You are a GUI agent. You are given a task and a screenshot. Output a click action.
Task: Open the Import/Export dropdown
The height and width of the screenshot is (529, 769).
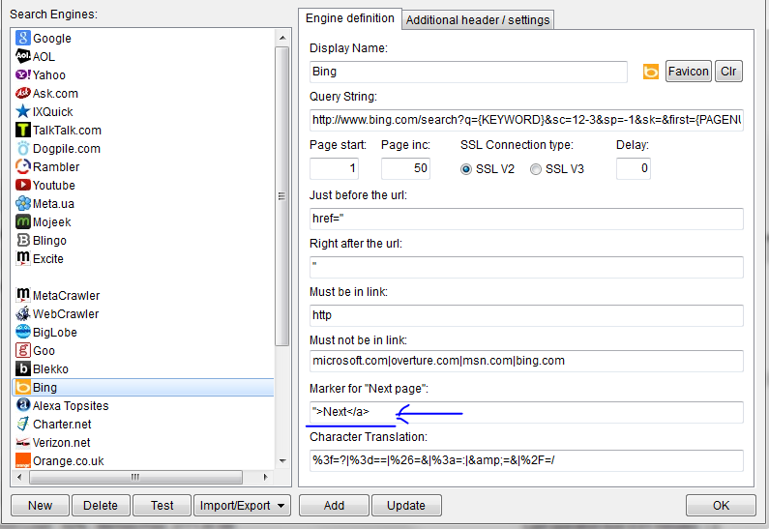point(242,506)
